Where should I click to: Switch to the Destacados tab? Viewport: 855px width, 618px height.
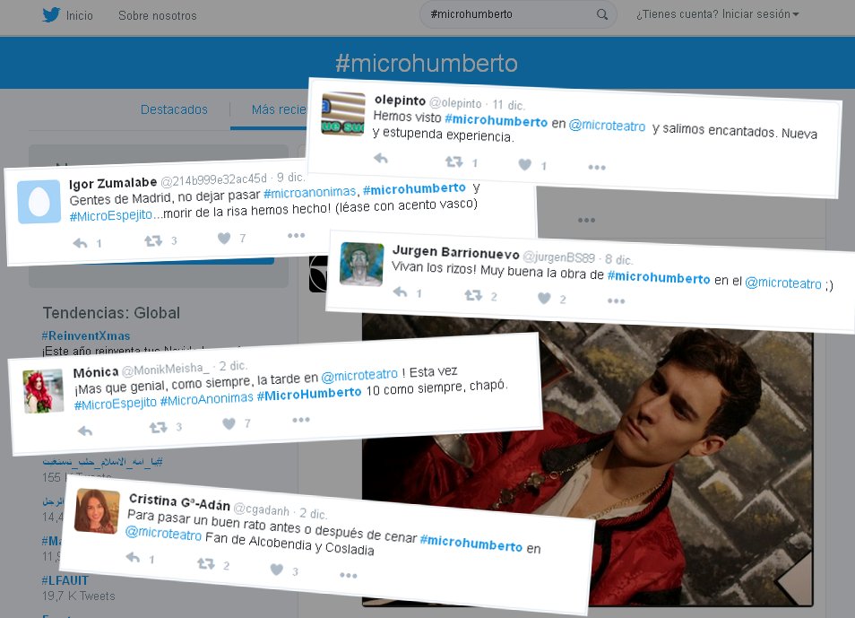click(x=174, y=109)
